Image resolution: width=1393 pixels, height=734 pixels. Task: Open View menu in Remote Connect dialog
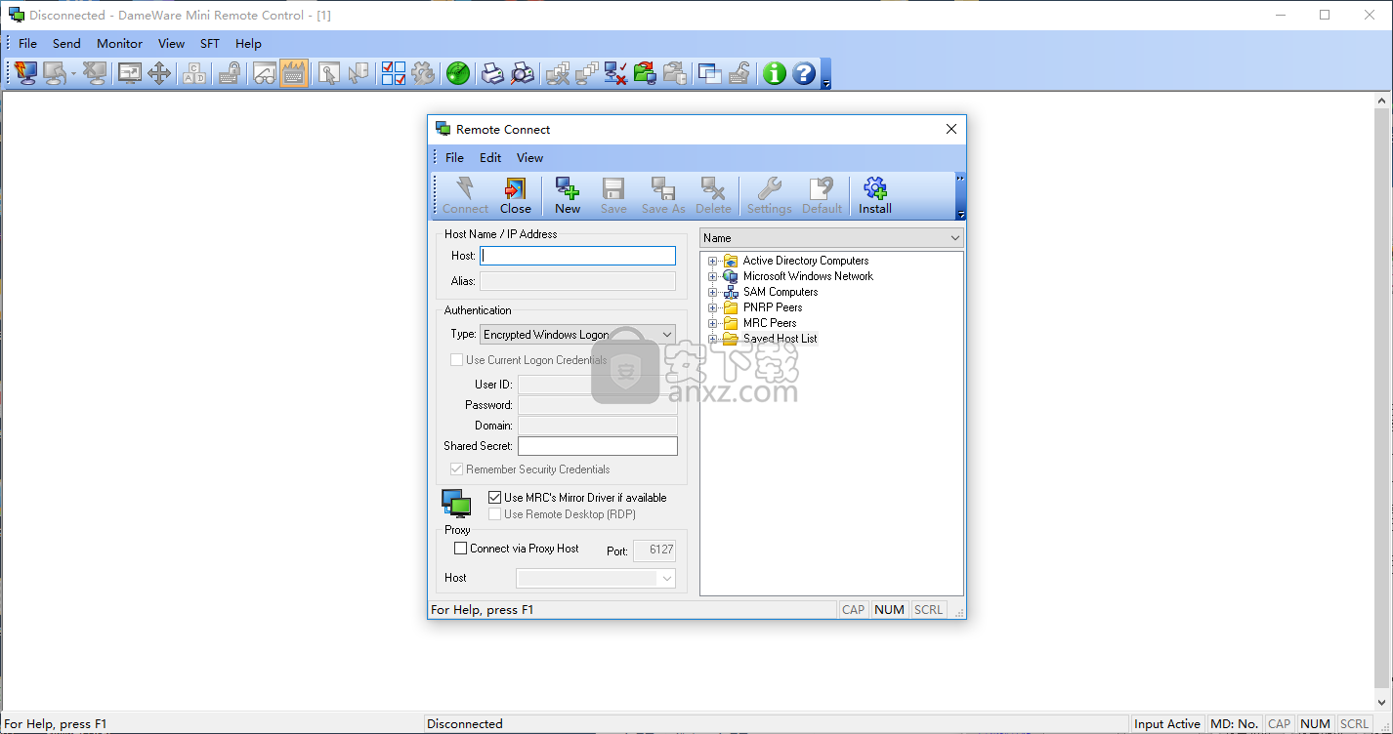[x=529, y=157]
